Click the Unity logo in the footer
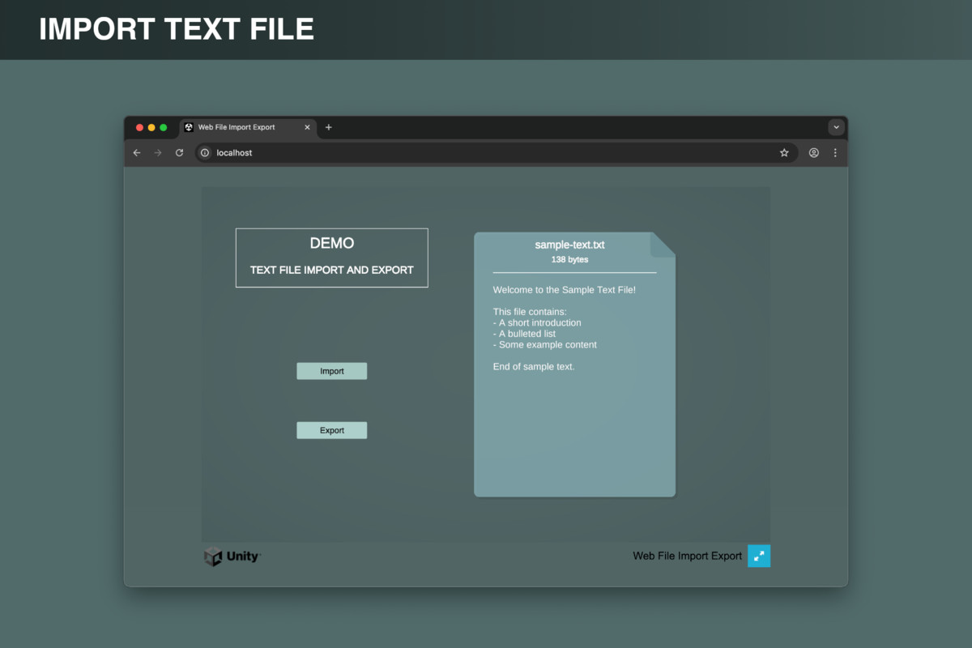This screenshot has width=972, height=648. 231,556
